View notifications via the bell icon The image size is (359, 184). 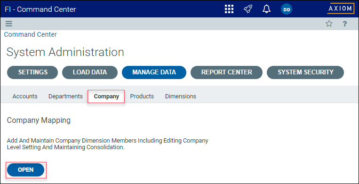point(266,9)
